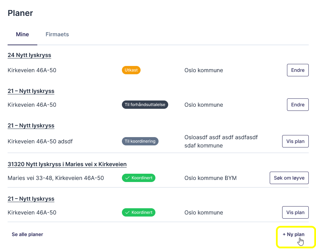Screen dimensions: 316x249
Task: Open Se alle planer
Action: [27, 234]
